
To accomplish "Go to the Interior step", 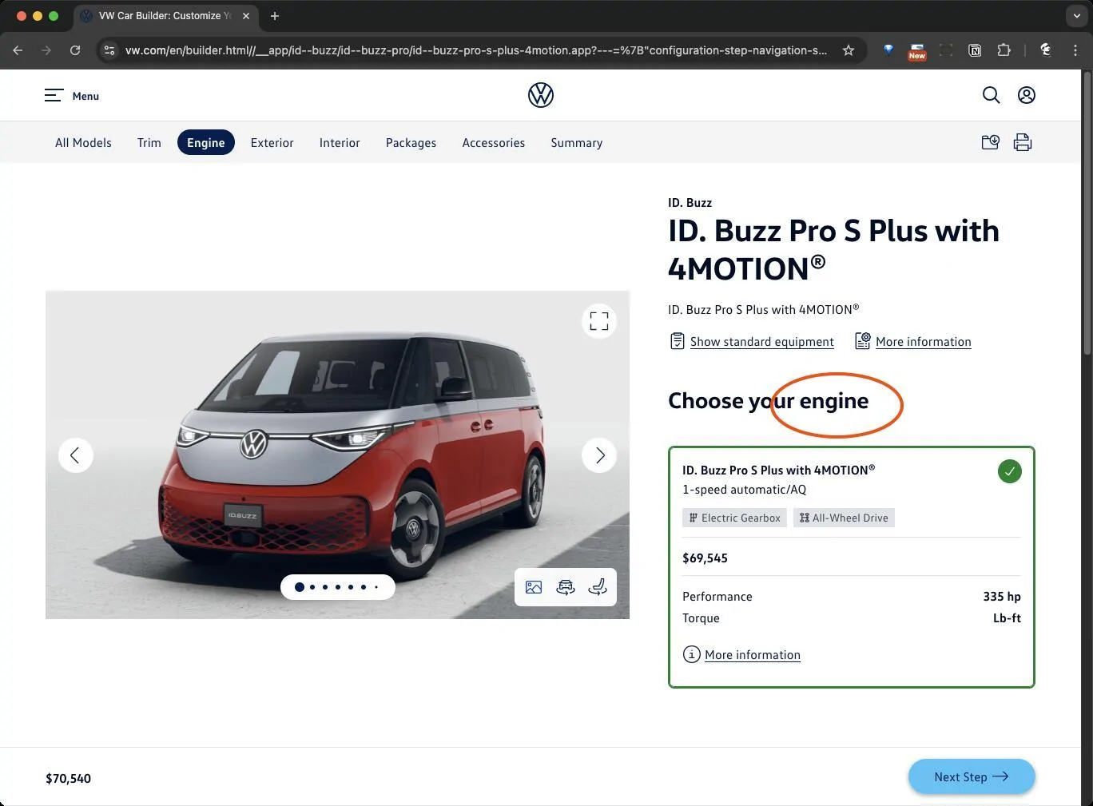I will click(340, 143).
